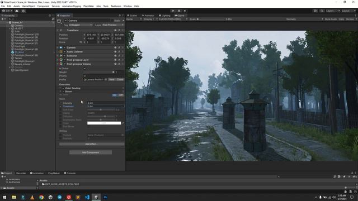Adjust the Game view Scale slider
The width and height of the screenshot is (358, 201).
[211, 19]
